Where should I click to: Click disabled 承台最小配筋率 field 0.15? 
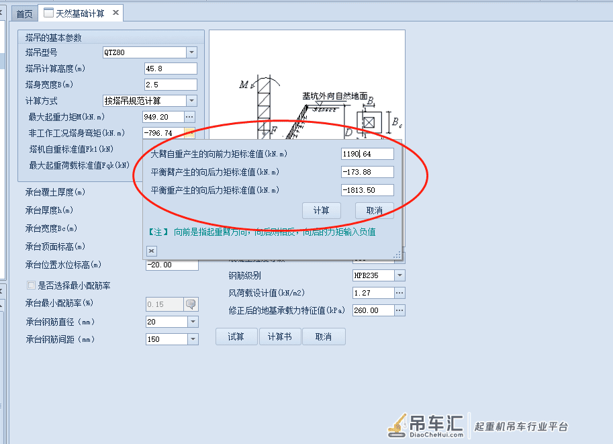[x=164, y=304]
